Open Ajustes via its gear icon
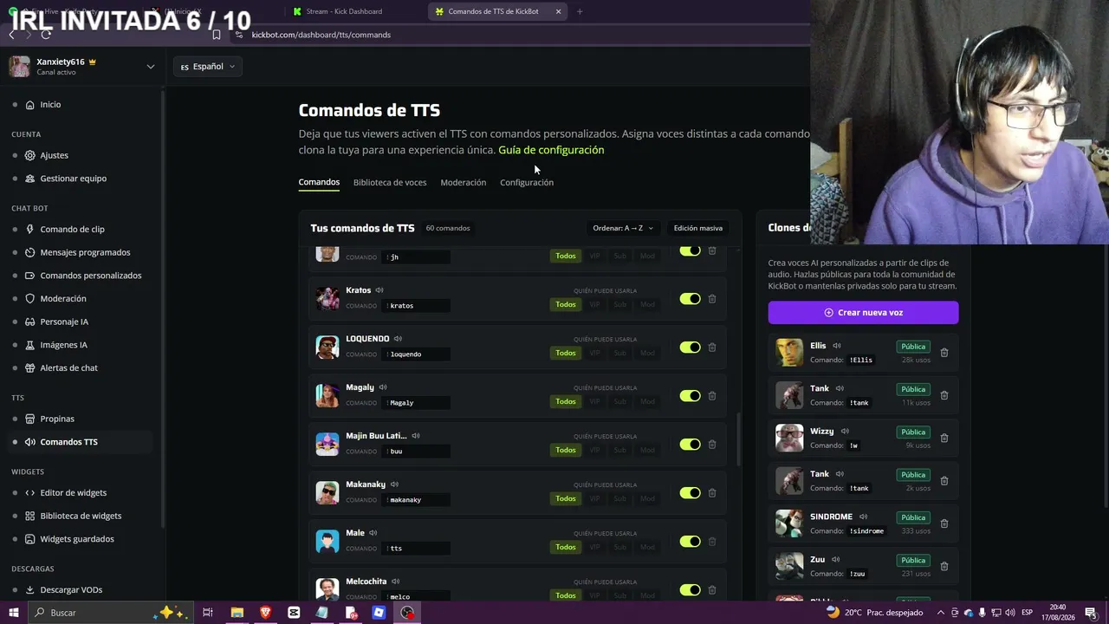The height and width of the screenshot is (624, 1109). [x=29, y=155]
